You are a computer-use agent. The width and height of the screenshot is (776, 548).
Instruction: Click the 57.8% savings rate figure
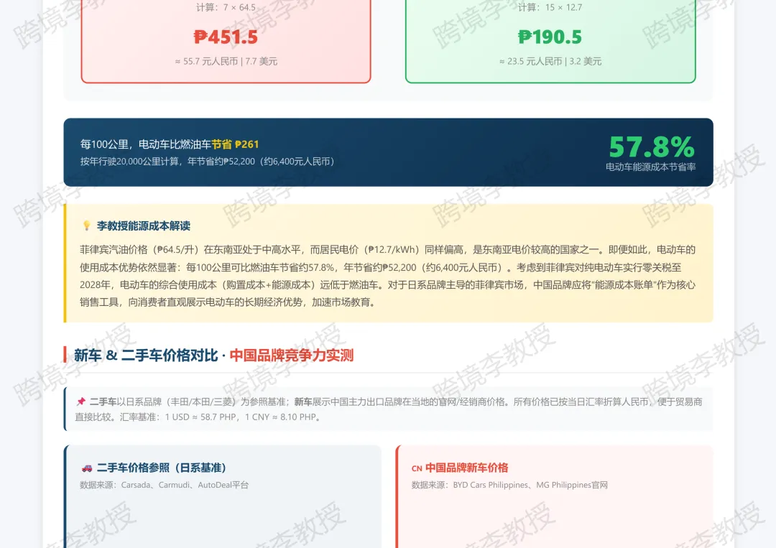pyautogui.click(x=651, y=147)
